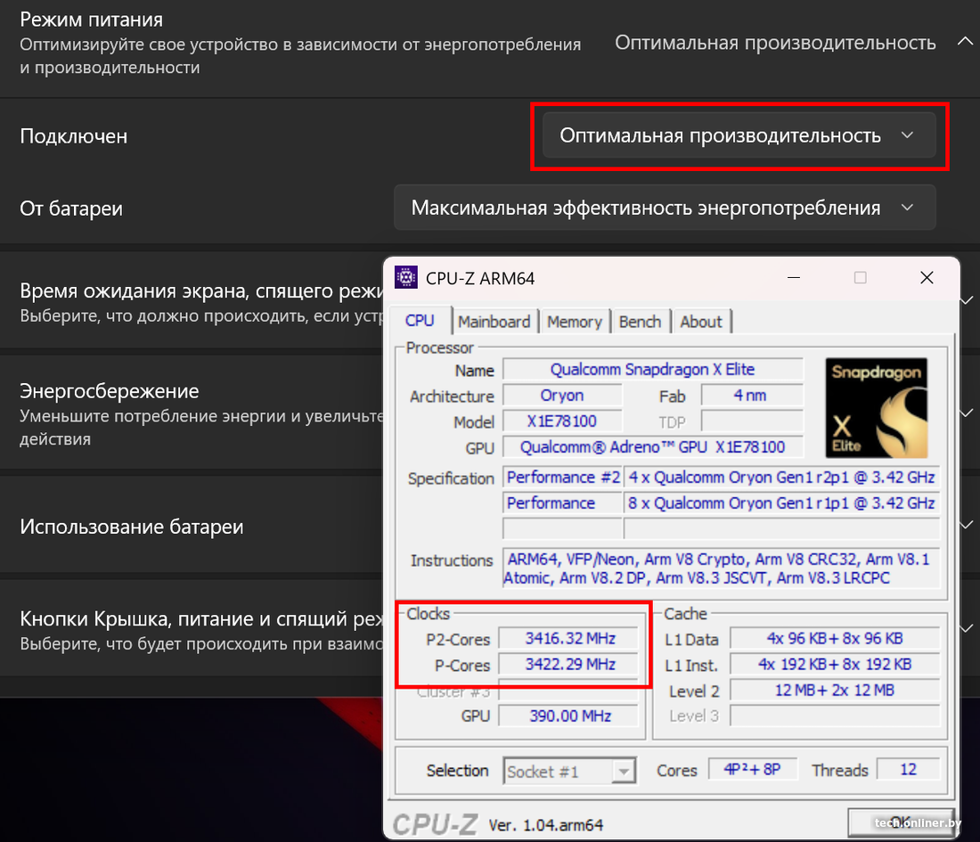Click the Cores value '4P²+ 8P'

click(x=753, y=770)
